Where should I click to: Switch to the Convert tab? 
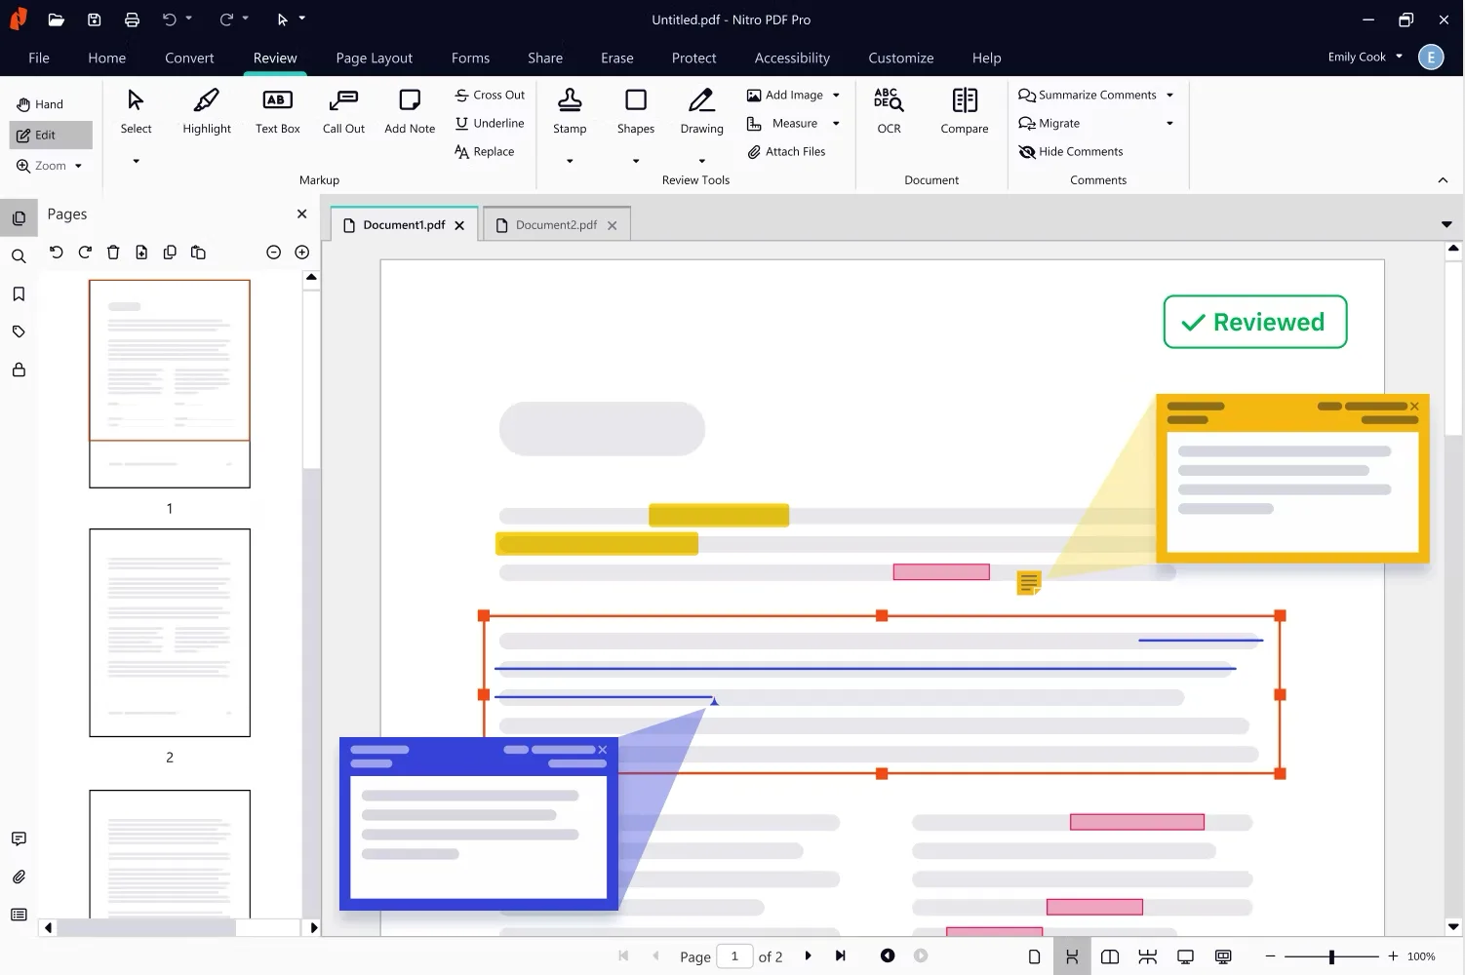coord(189,58)
